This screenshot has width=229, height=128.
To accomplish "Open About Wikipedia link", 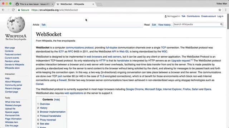I will point(13,81).
